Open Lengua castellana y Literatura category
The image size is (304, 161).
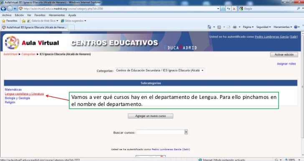24,94
